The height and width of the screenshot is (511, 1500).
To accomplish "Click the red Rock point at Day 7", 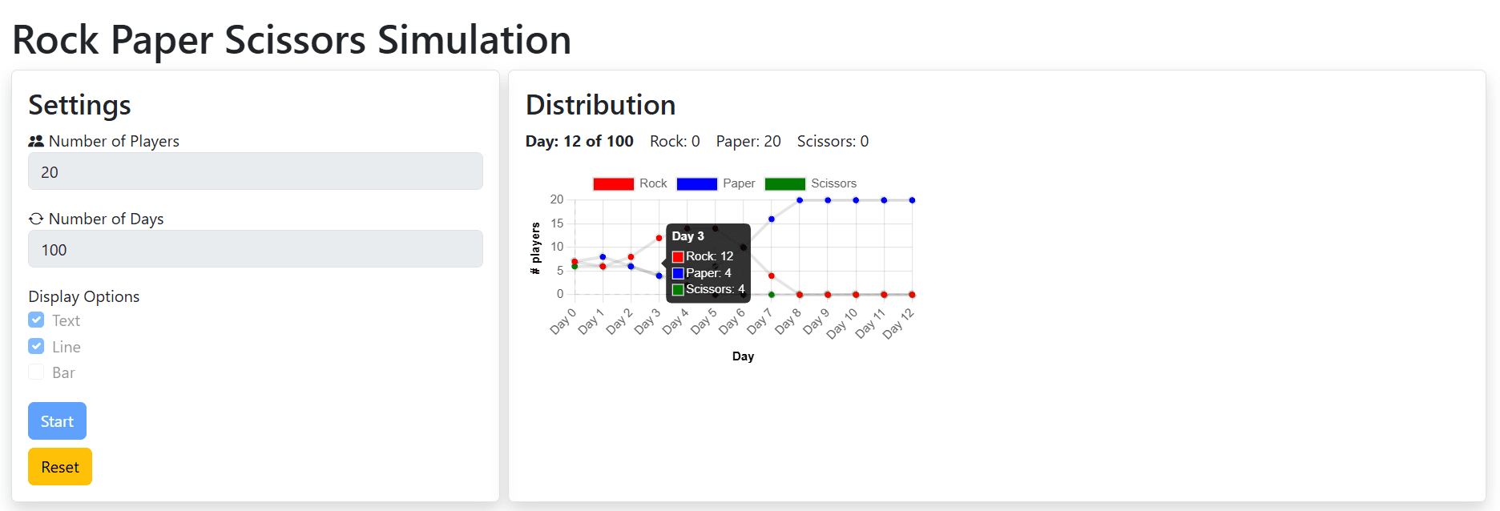I will (772, 276).
